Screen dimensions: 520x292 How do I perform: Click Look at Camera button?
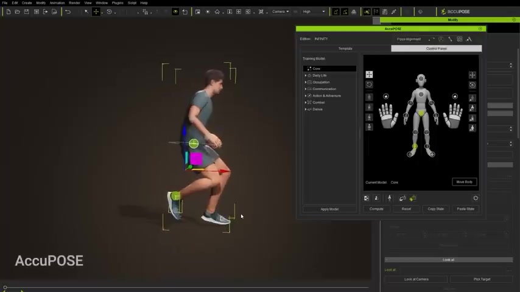point(416,279)
